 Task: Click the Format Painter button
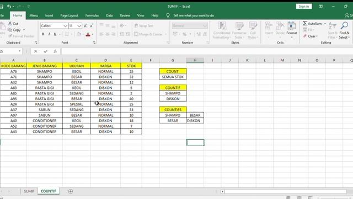click(x=21, y=36)
